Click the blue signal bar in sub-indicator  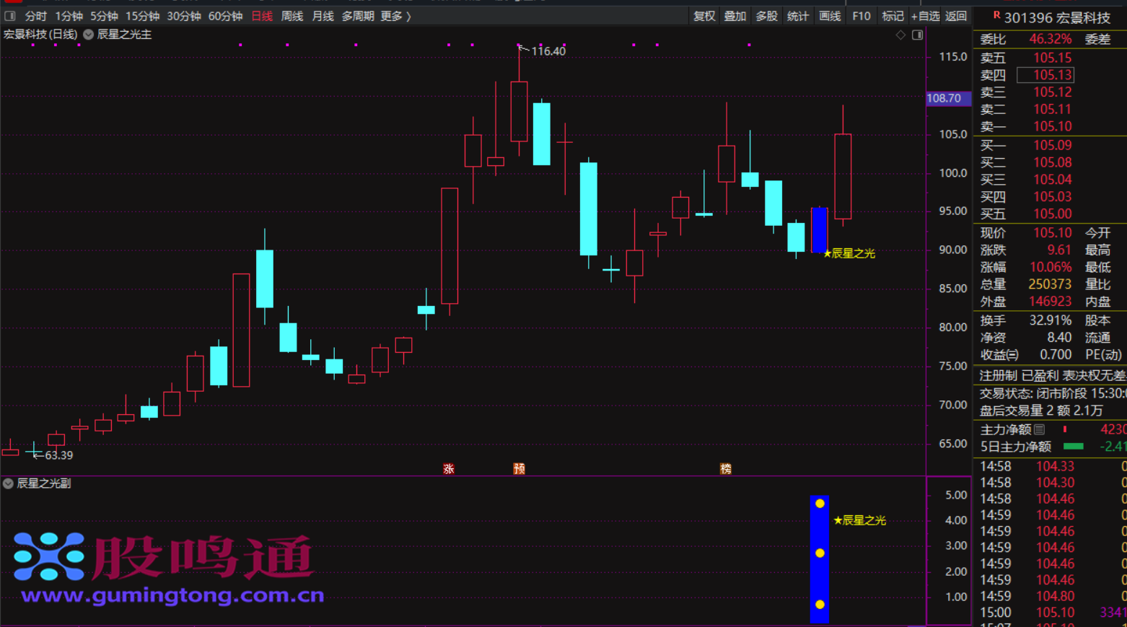(x=820, y=577)
